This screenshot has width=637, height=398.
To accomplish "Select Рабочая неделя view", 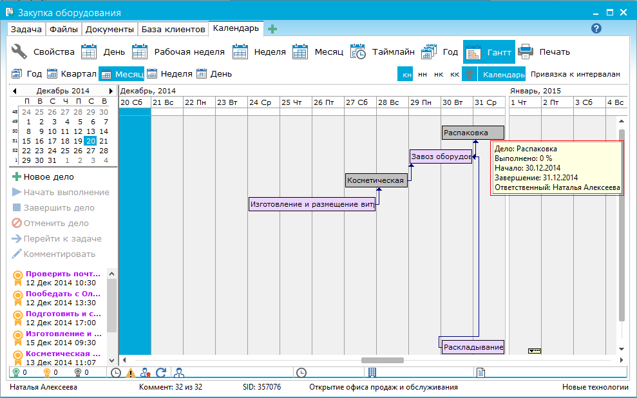I will click(x=178, y=52).
